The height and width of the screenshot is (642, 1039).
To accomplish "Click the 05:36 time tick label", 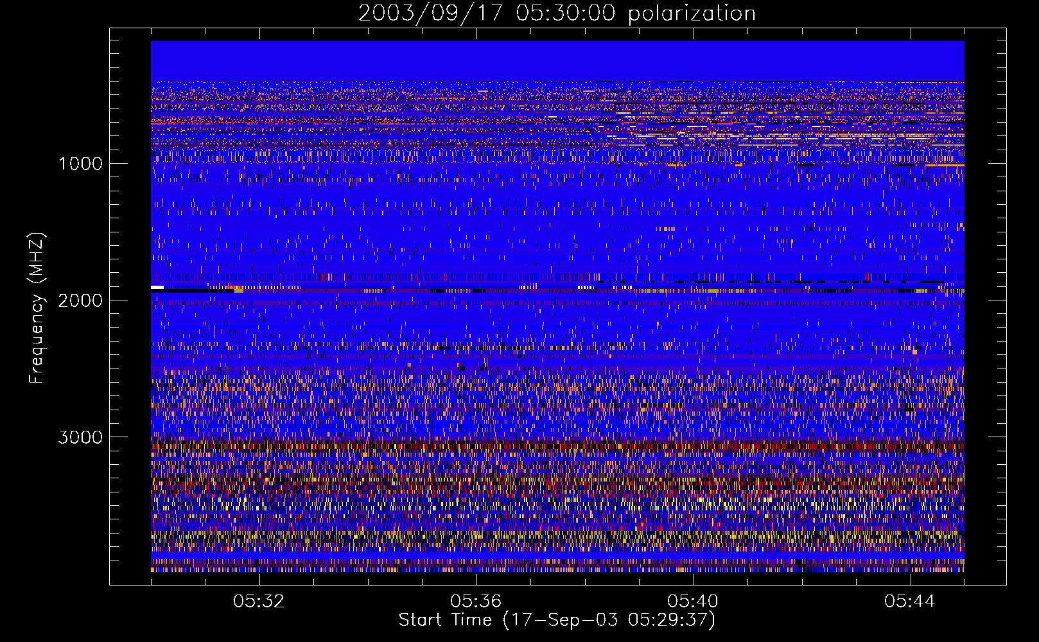I will pos(476,602).
